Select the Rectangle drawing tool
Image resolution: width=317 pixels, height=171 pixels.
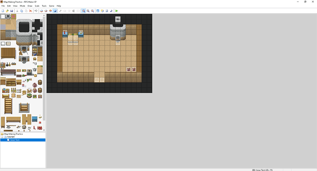click(65, 11)
